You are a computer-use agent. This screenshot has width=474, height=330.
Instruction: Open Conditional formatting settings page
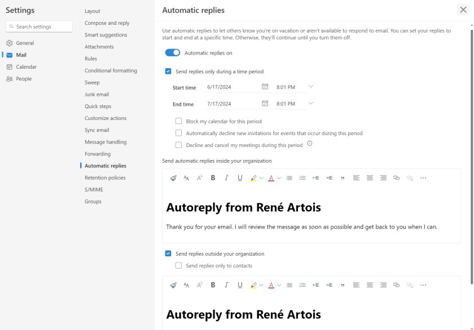[x=111, y=70]
